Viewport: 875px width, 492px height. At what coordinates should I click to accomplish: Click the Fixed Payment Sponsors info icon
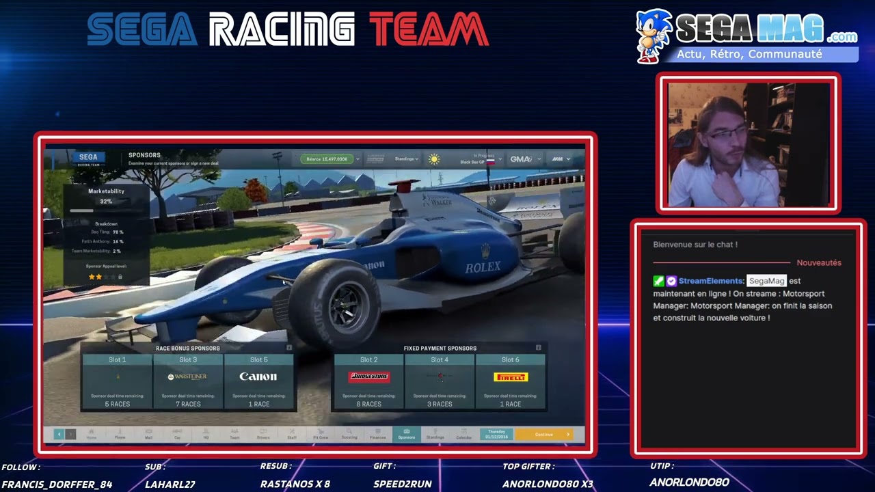coord(538,348)
